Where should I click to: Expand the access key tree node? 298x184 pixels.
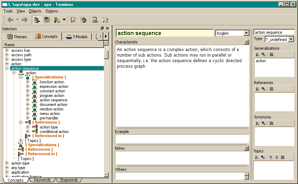7,50
